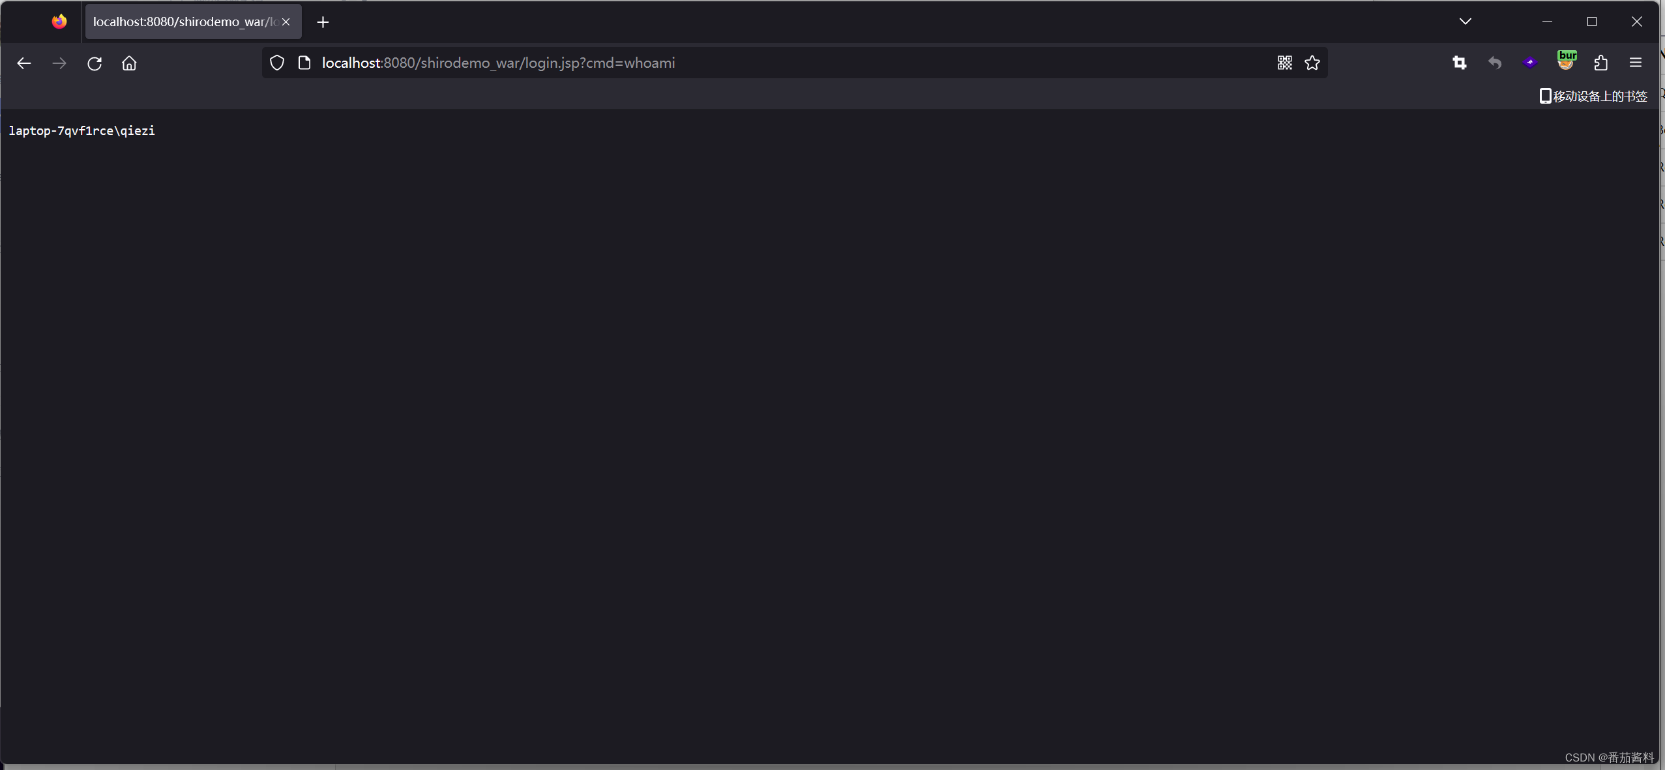Open the screenshot crop tool

click(1460, 63)
